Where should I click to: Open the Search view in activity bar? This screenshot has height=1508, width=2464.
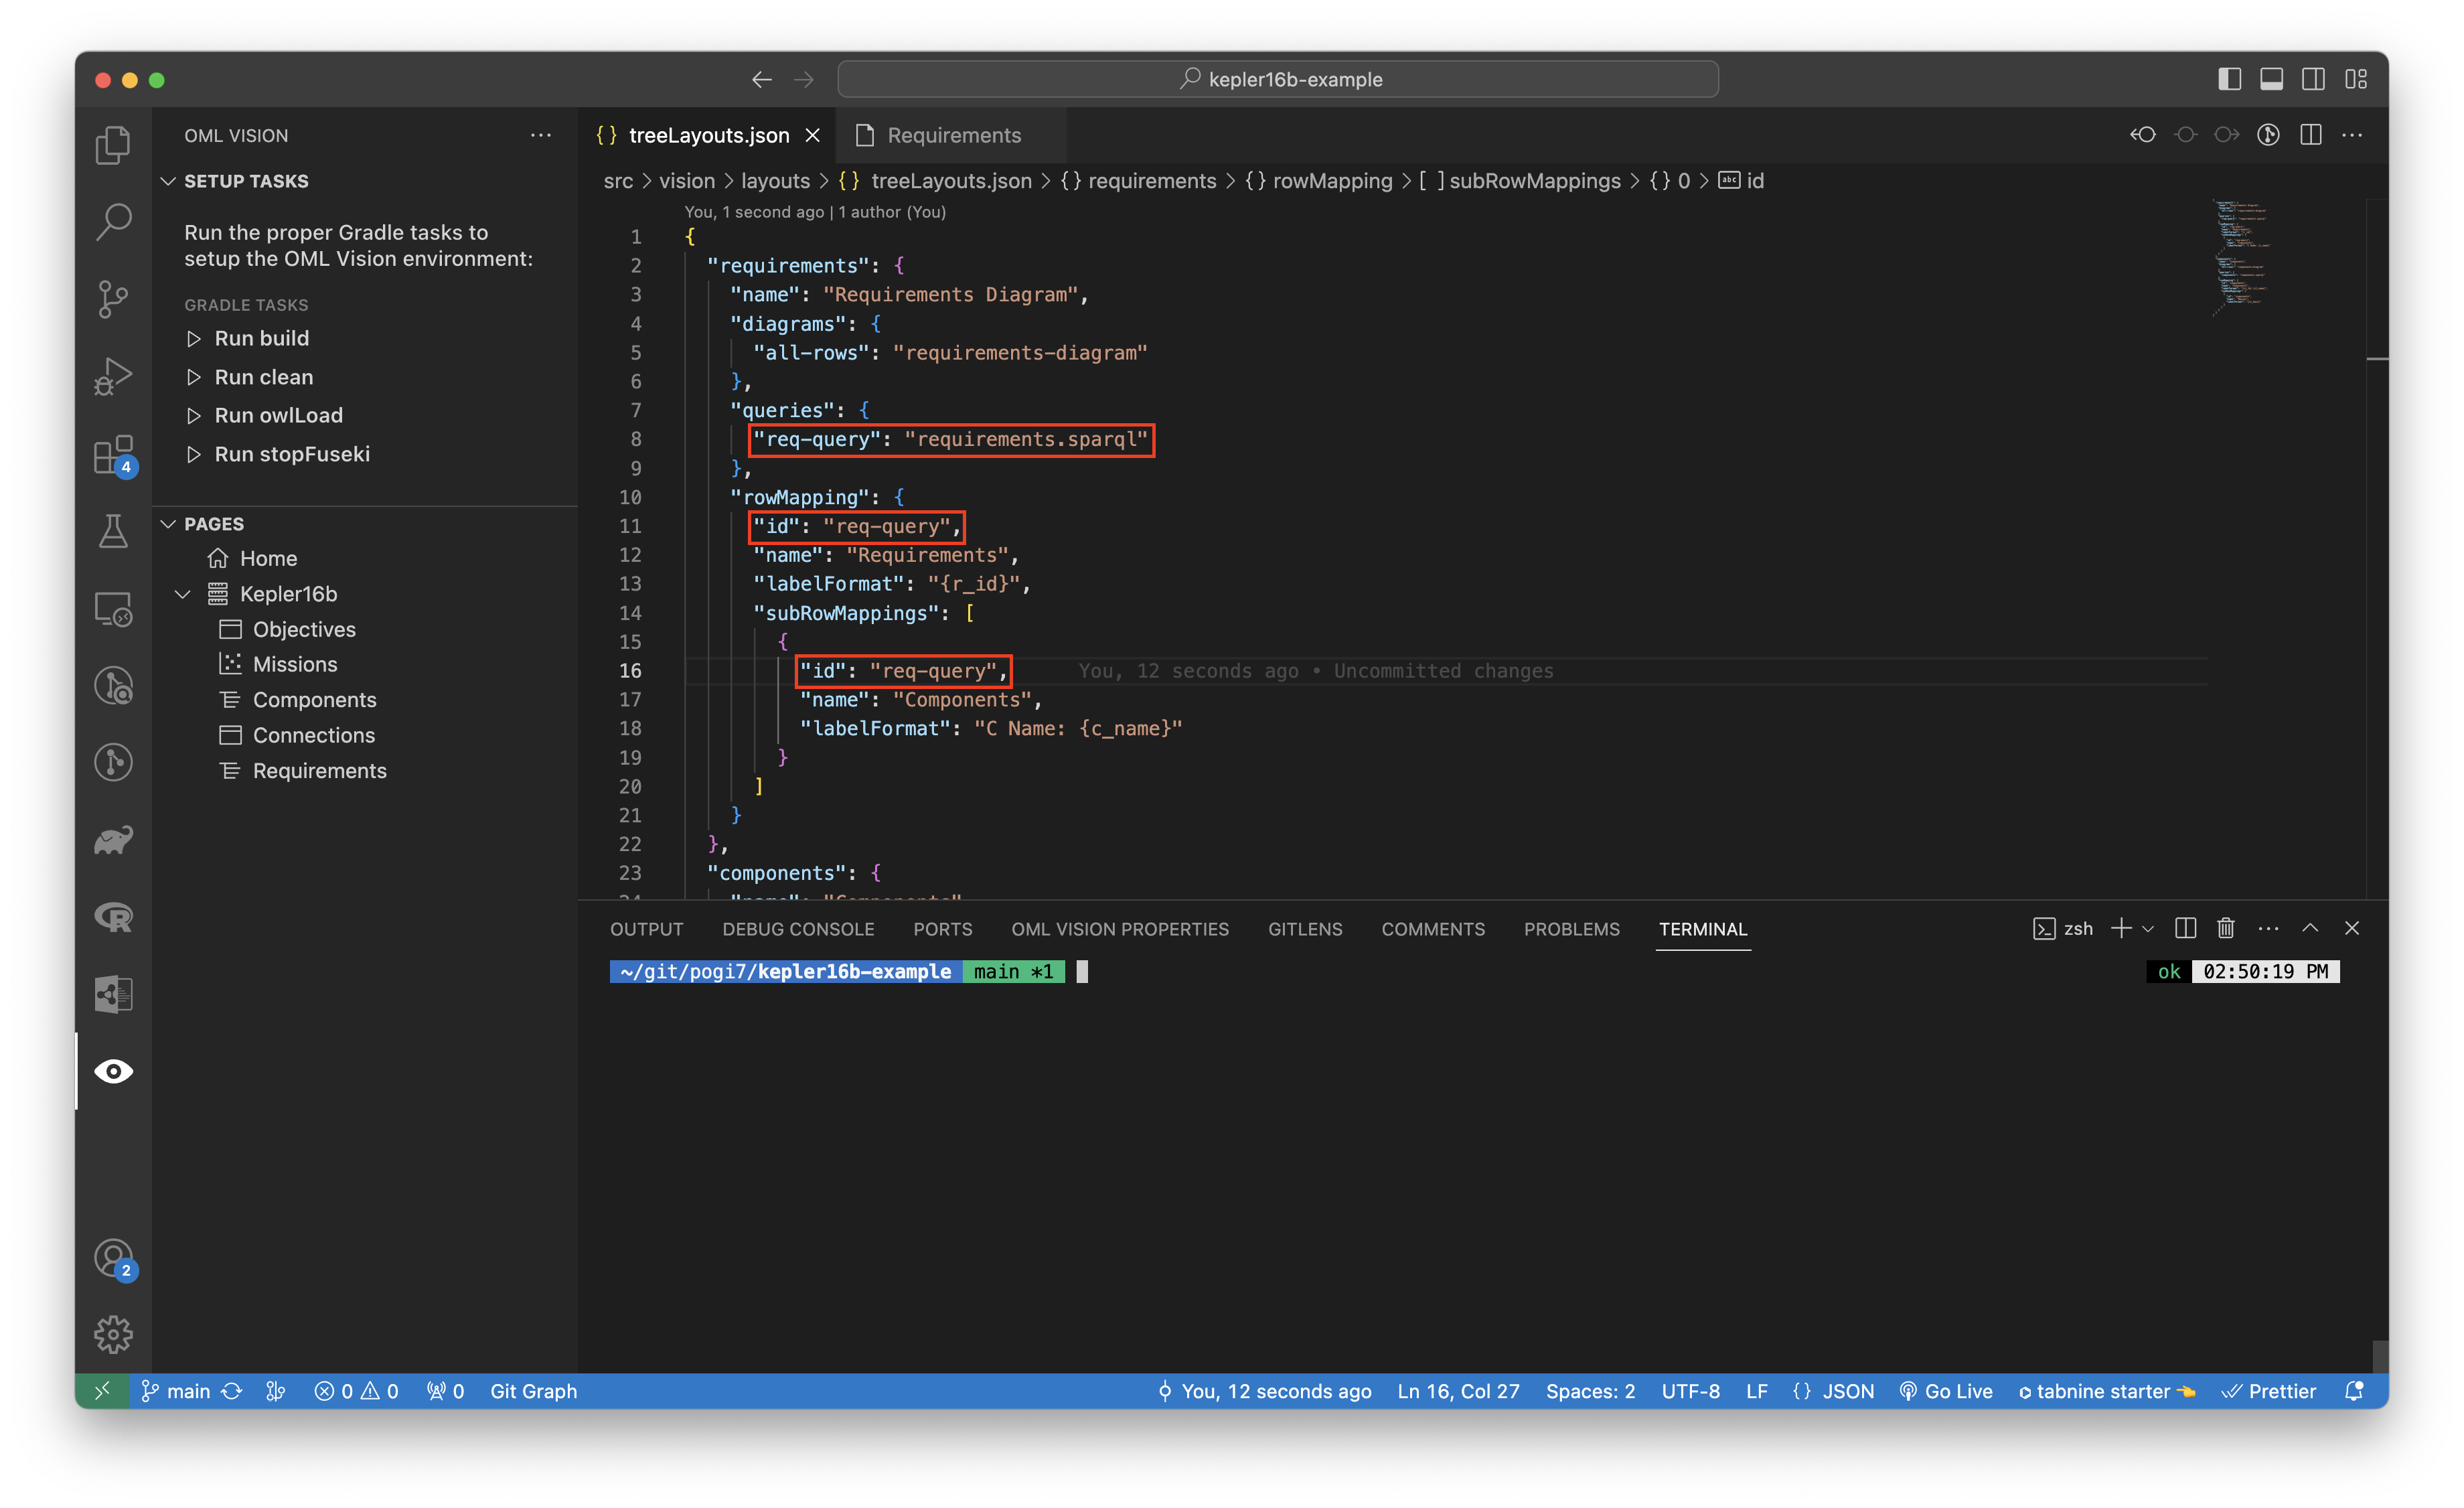coord(113,222)
